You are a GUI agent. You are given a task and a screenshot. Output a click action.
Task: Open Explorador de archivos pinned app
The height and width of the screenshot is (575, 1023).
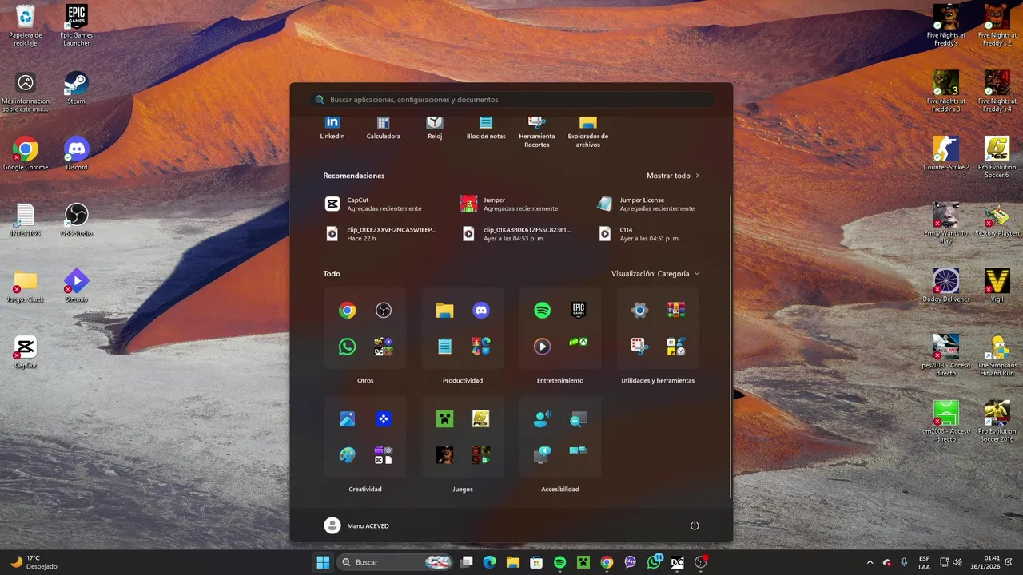(x=588, y=132)
